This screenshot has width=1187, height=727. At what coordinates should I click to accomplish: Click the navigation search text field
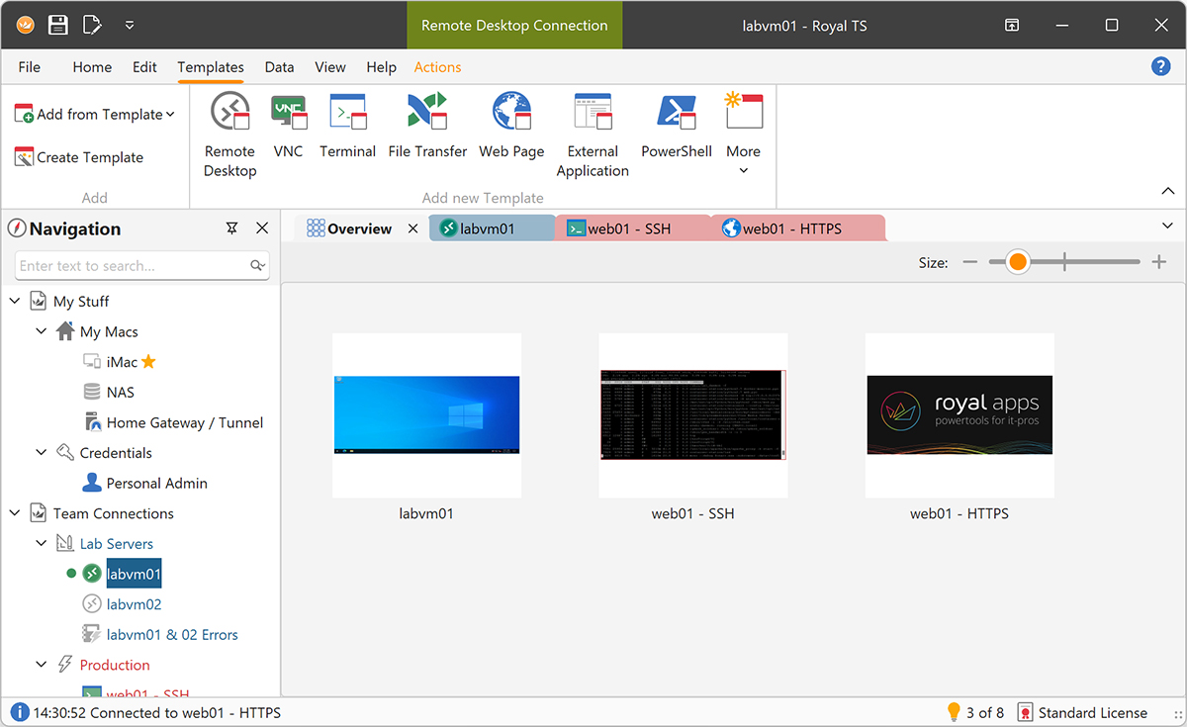(132, 265)
